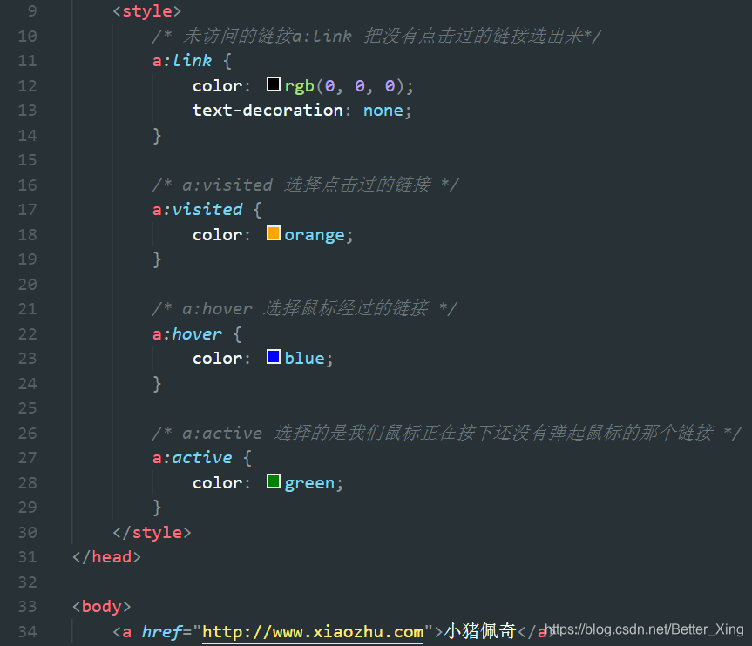Image resolution: width=752 pixels, height=646 pixels.
Task: Click the rgb(0, 0, 0) value
Action: (345, 86)
